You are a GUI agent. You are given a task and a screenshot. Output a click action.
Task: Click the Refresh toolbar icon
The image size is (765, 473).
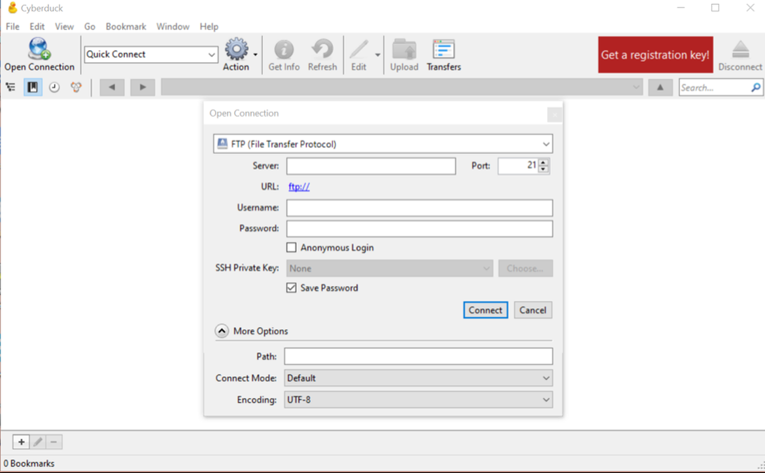tap(322, 49)
